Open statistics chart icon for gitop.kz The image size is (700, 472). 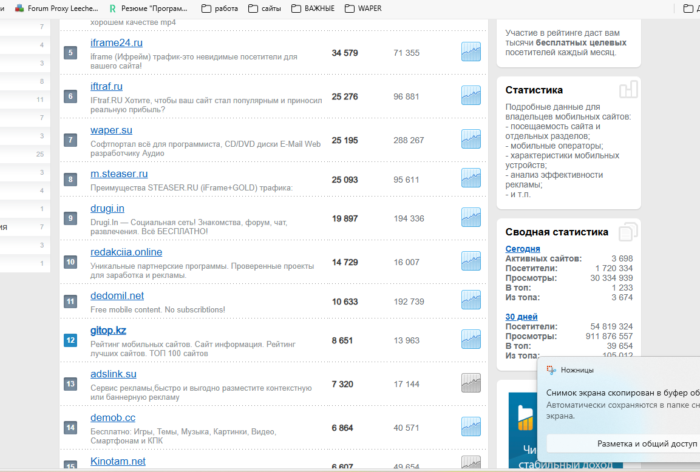(x=471, y=340)
